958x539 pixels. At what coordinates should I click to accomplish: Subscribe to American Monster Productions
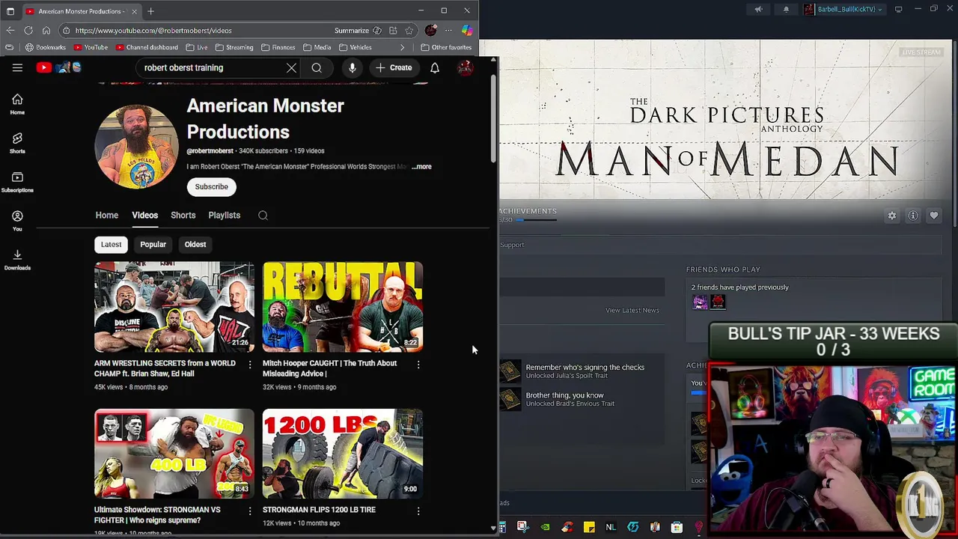point(211,187)
